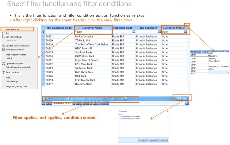Click the filter condition text in filter bar
The image size is (230, 145).
coord(86,99)
